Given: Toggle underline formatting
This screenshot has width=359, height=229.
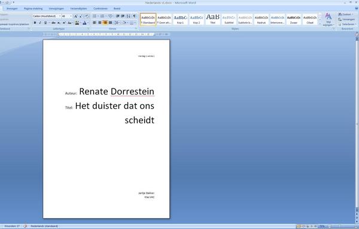Looking at the screenshot, I should click(45, 23).
